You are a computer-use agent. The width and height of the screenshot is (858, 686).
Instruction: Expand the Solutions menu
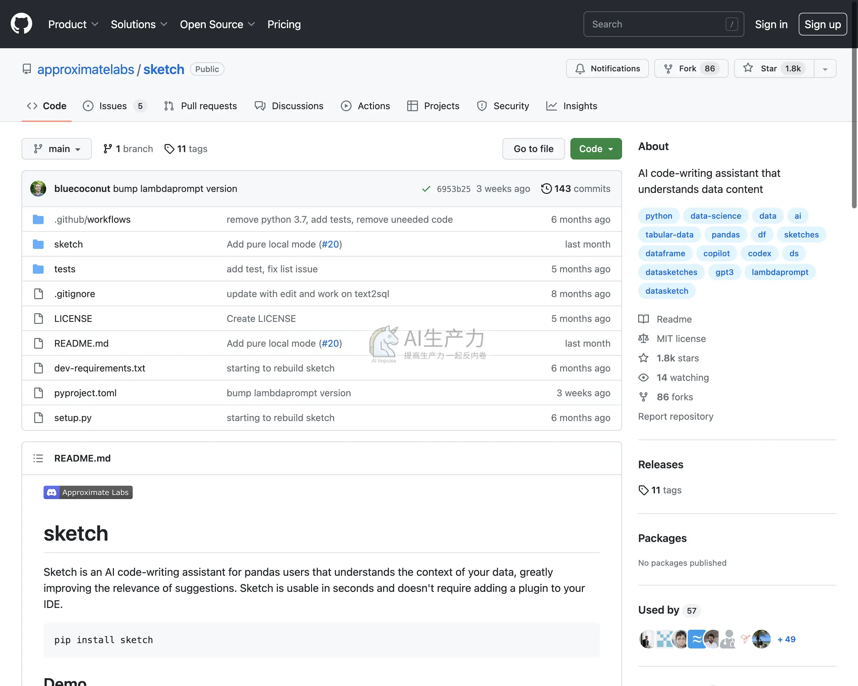coord(139,24)
